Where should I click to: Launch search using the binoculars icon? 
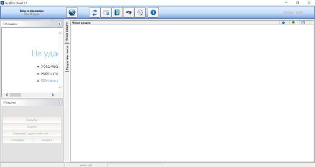[x=128, y=12]
